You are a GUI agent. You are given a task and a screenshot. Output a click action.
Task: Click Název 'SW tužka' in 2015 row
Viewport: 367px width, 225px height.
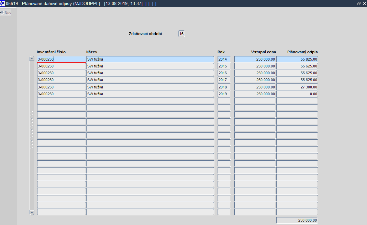[x=150, y=66]
